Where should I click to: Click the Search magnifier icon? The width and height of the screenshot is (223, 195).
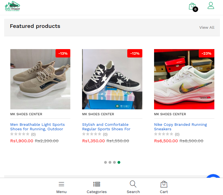point(133,184)
